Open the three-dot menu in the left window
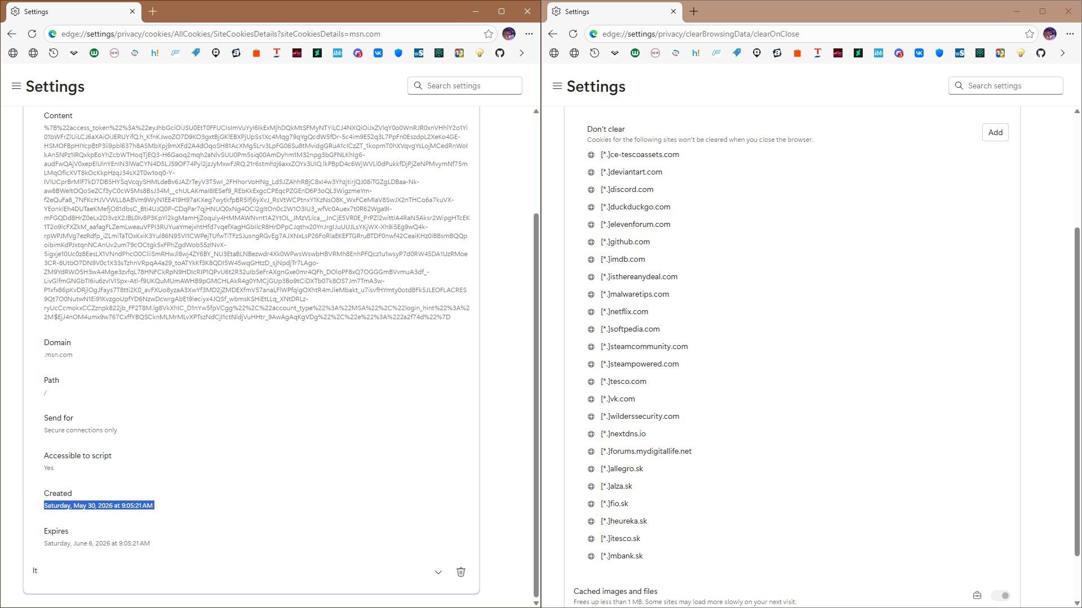Image resolution: width=1082 pixels, height=608 pixels. click(x=529, y=34)
